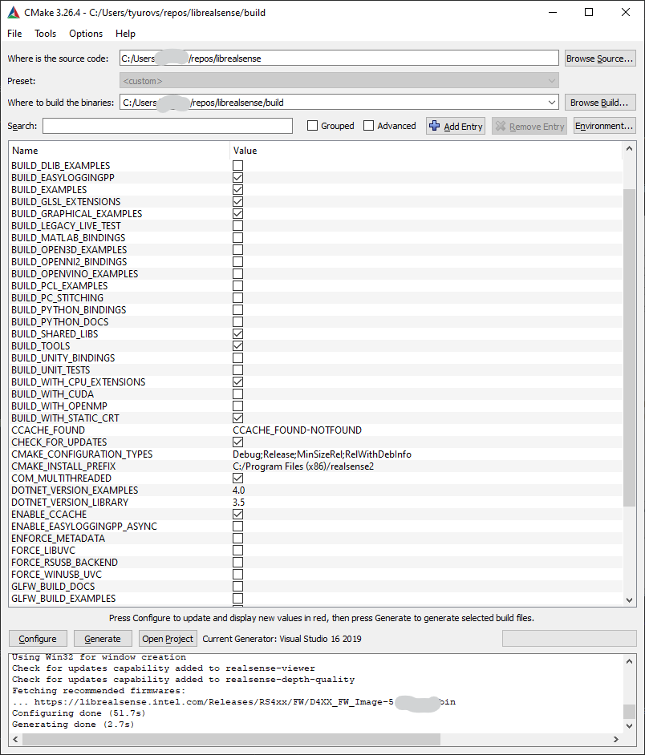Enable the BUILD_WITH_CUDA option
The height and width of the screenshot is (755, 645).
pyautogui.click(x=237, y=394)
